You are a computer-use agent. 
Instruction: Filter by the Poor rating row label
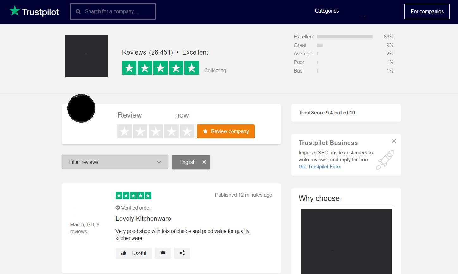[299, 62]
